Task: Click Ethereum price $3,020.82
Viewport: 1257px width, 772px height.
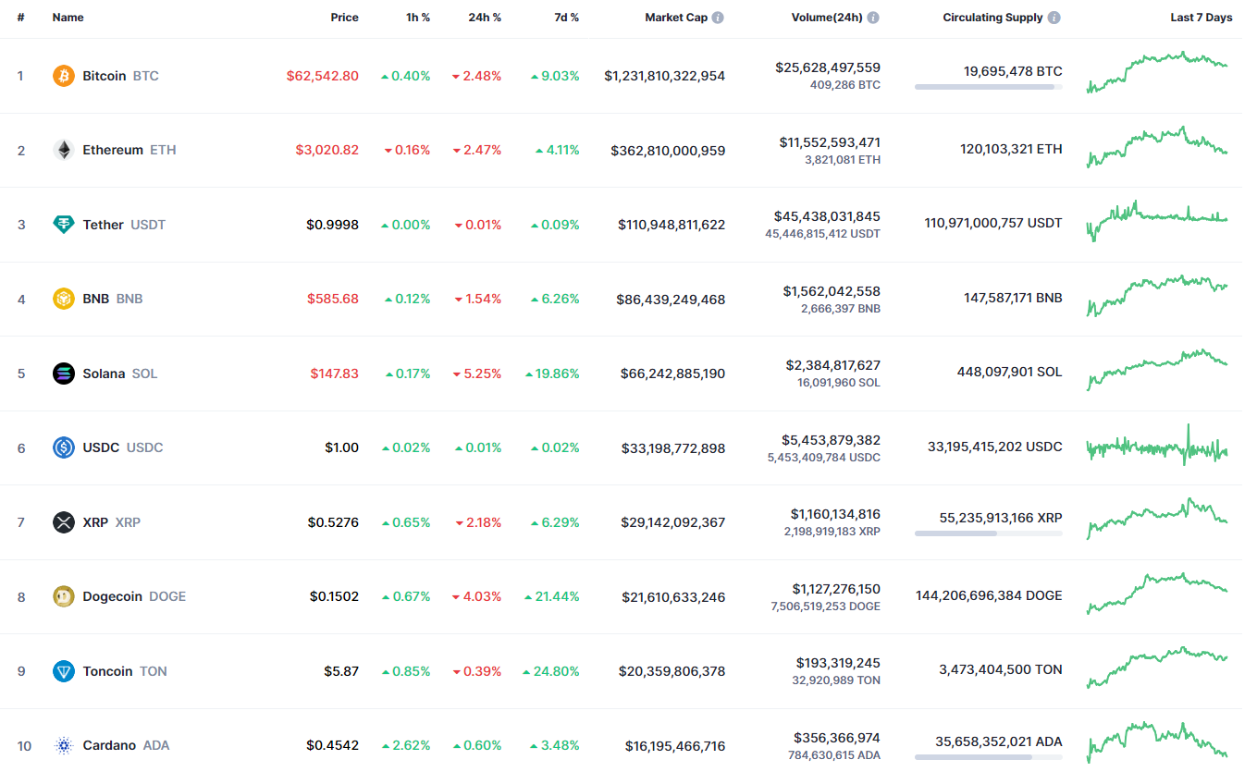Action: pos(327,150)
